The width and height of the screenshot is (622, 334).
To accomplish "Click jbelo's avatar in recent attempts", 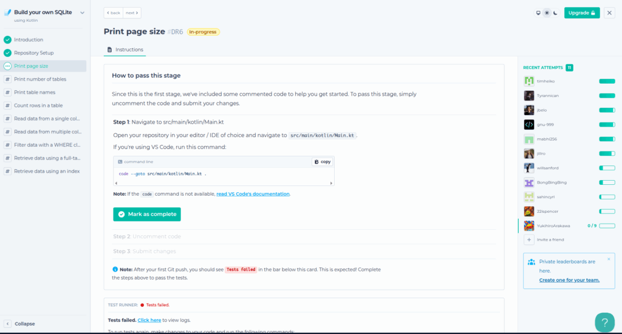I will 529,110.
